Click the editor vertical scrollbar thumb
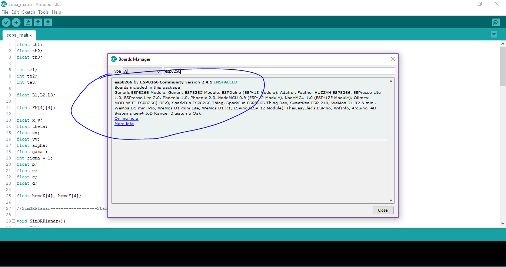The height and width of the screenshot is (267, 506). pyautogui.click(x=503, y=66)
